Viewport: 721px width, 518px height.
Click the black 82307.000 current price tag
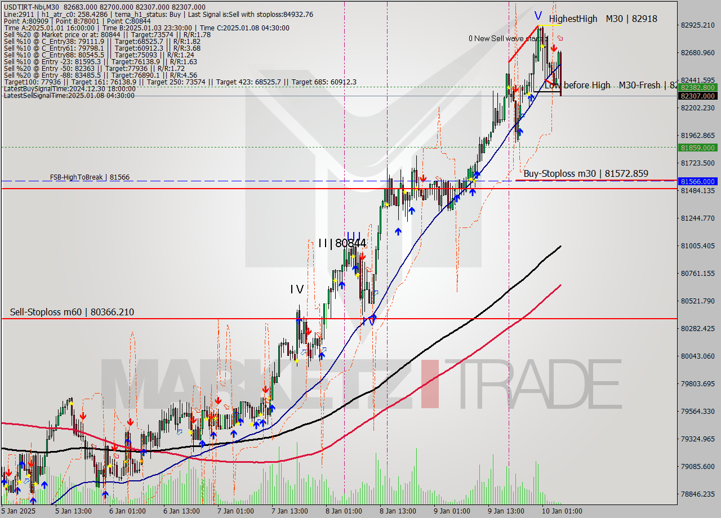[698, 96]
